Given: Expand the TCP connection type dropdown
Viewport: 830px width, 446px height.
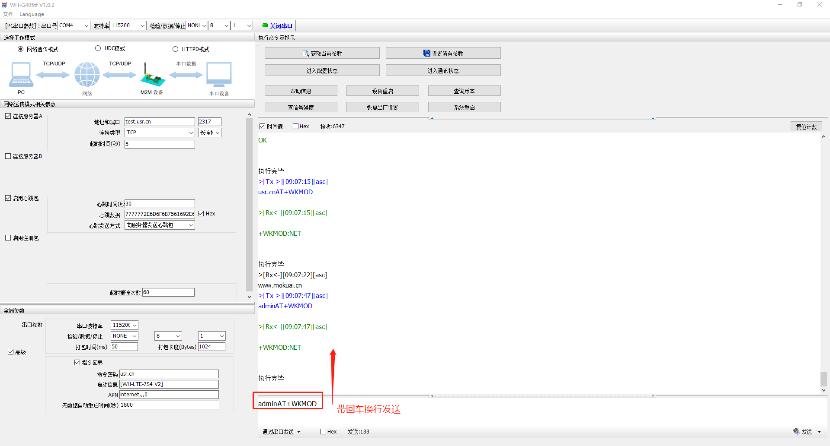Looking at the screenshot, I should pos(160,133).
